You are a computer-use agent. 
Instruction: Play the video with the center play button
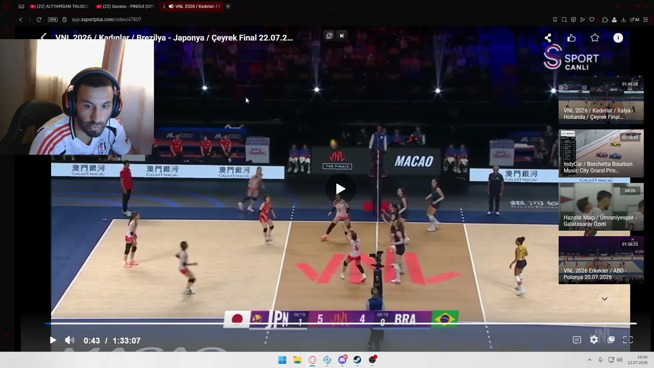coord(340,189)
